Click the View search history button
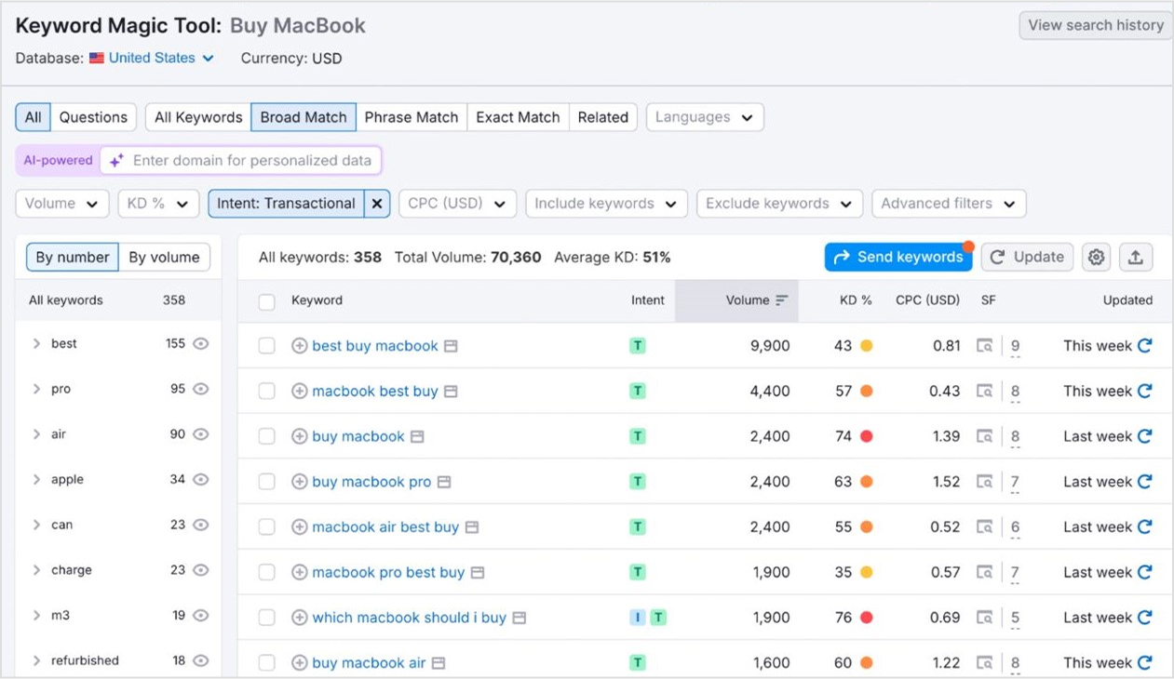 click(1095, 25)
